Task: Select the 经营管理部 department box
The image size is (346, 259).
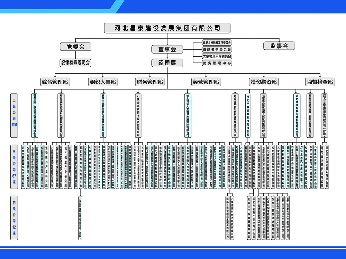Action: [206, 82]
